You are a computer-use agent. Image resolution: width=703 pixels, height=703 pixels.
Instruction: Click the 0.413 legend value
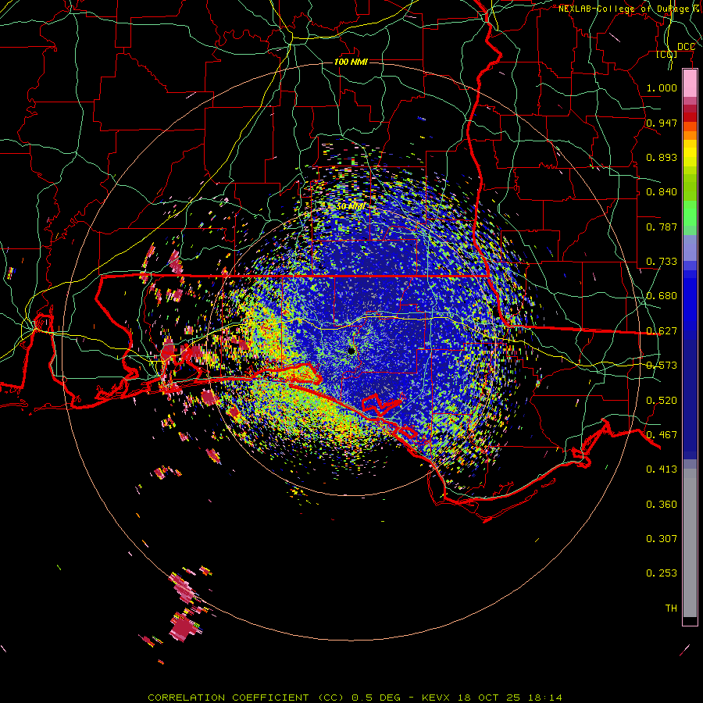[x=662, y=469]
